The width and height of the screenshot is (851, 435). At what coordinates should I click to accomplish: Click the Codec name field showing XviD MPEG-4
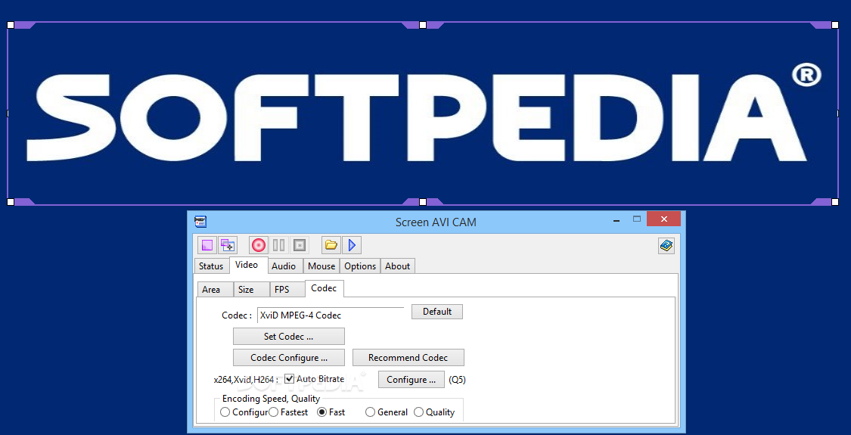click(331, 315)
